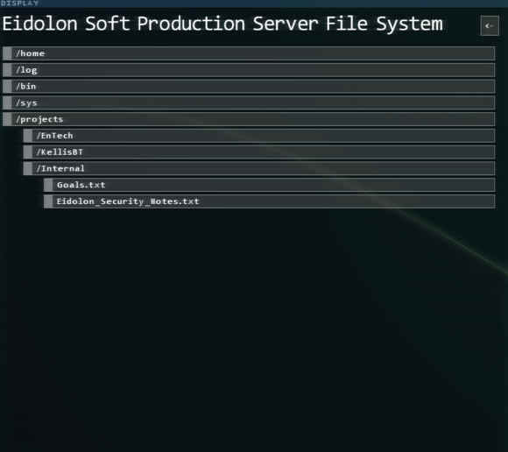This screenshot has width=508, height=452.
Task: Click the back arrow button
Action: [490, 25]
